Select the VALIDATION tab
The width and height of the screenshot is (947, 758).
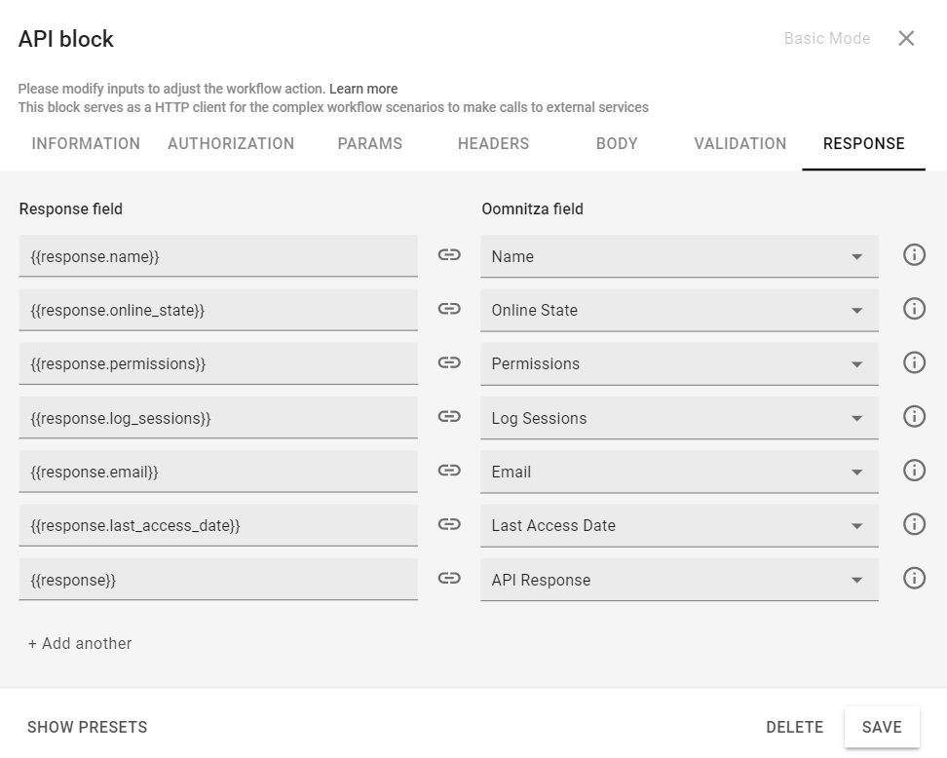tap(740, 143)
